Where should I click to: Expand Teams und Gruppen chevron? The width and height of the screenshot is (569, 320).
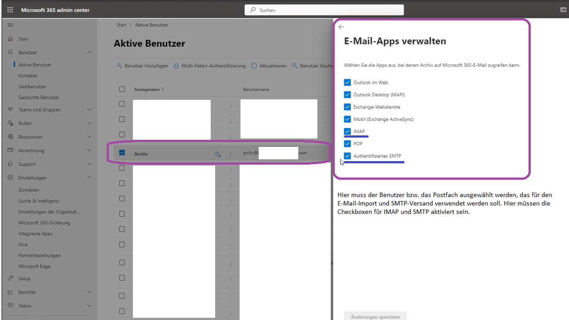point(89,110)
